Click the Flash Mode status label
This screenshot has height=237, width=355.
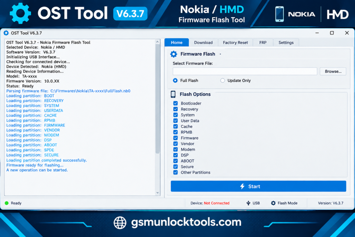point(287,203)
